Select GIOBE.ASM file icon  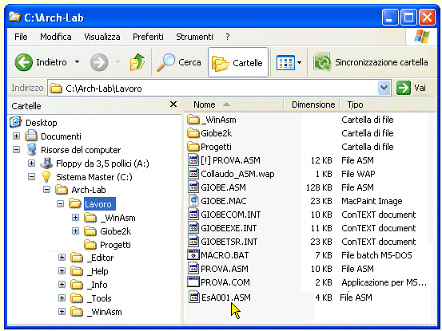pos(193,187)
